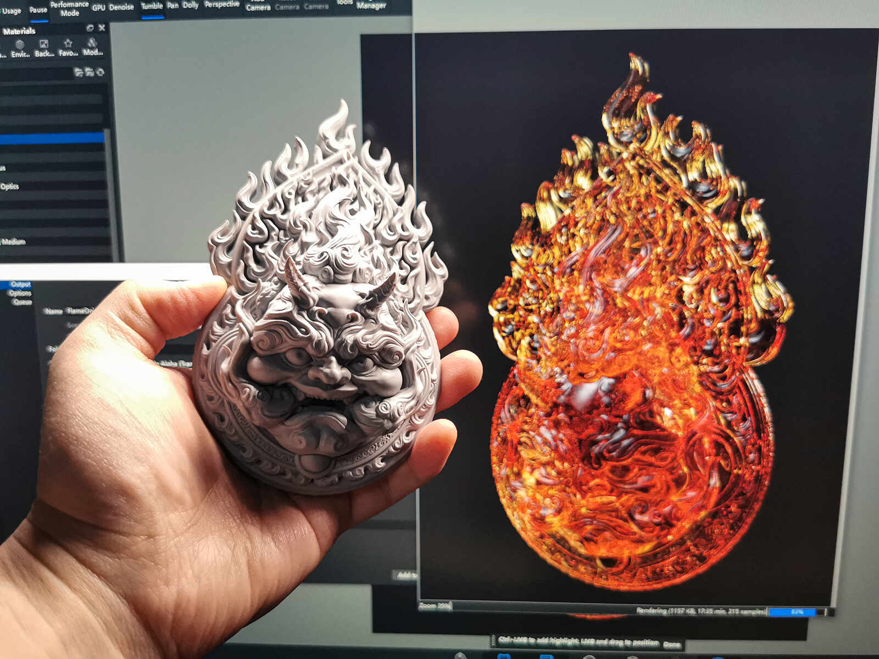
Task: Click the refresh library icon
Action: click(x=99, y=72)
